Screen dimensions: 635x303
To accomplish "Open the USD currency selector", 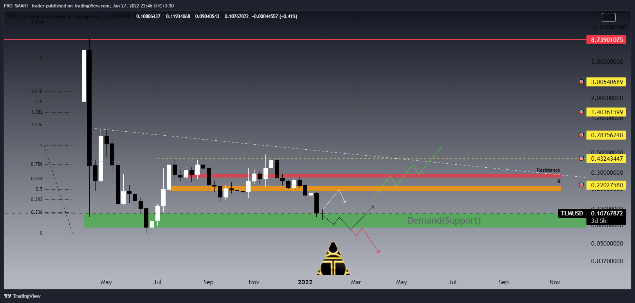I will click(x=609, y=17).
